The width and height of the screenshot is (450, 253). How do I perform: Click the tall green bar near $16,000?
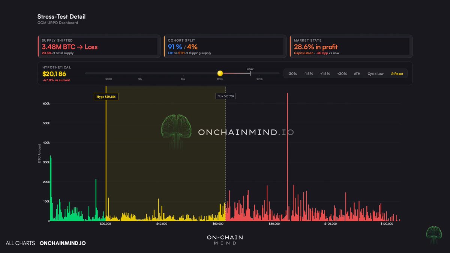pyautogui.click(x=96, y=200)
